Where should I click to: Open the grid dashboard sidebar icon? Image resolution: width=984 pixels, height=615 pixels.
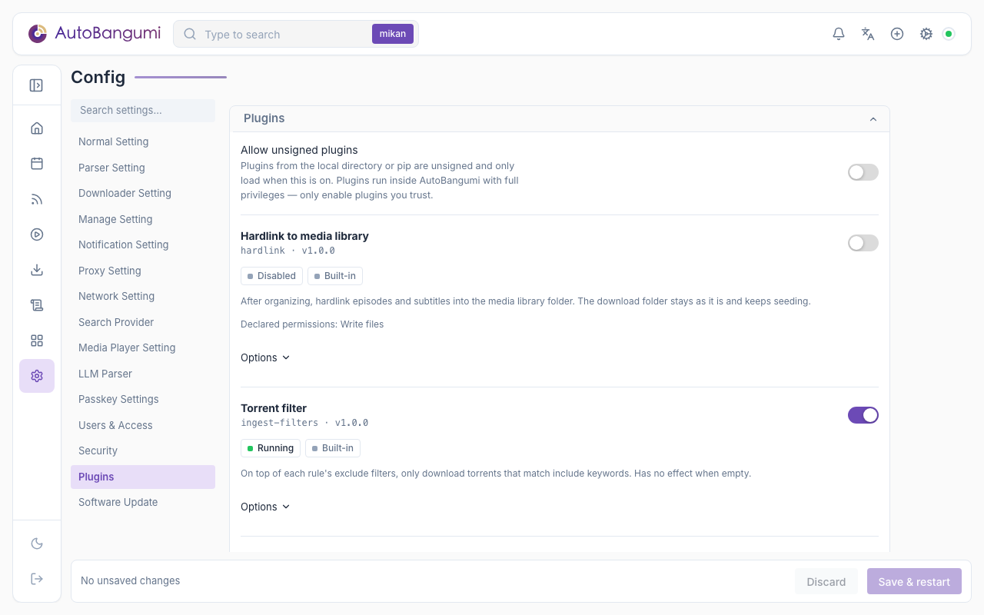pos(37,341)
